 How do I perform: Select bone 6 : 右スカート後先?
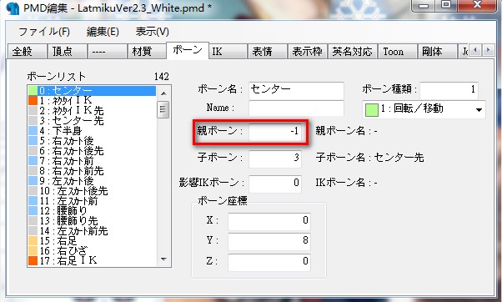tap(92, 150)
